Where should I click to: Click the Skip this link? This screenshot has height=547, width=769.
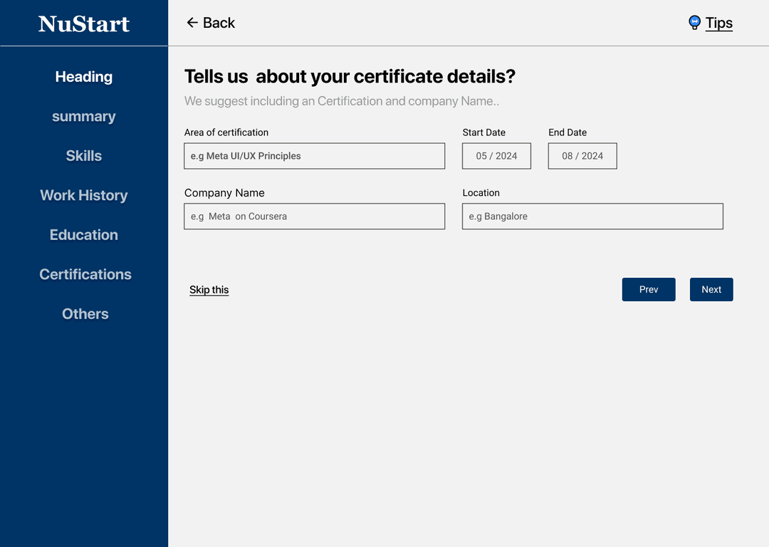[209, 290]
